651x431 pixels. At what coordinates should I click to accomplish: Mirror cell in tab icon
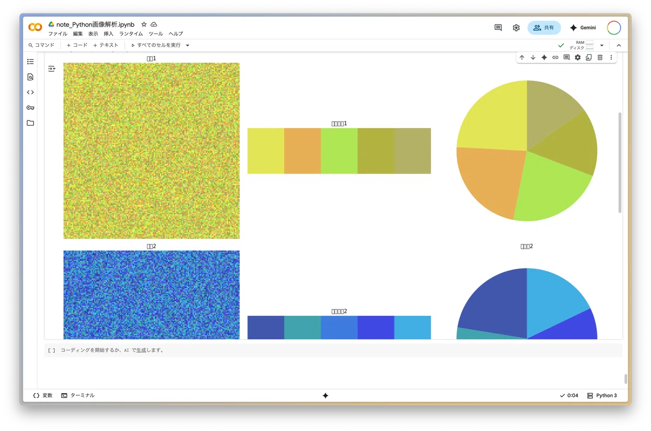(x=589, y=57)
